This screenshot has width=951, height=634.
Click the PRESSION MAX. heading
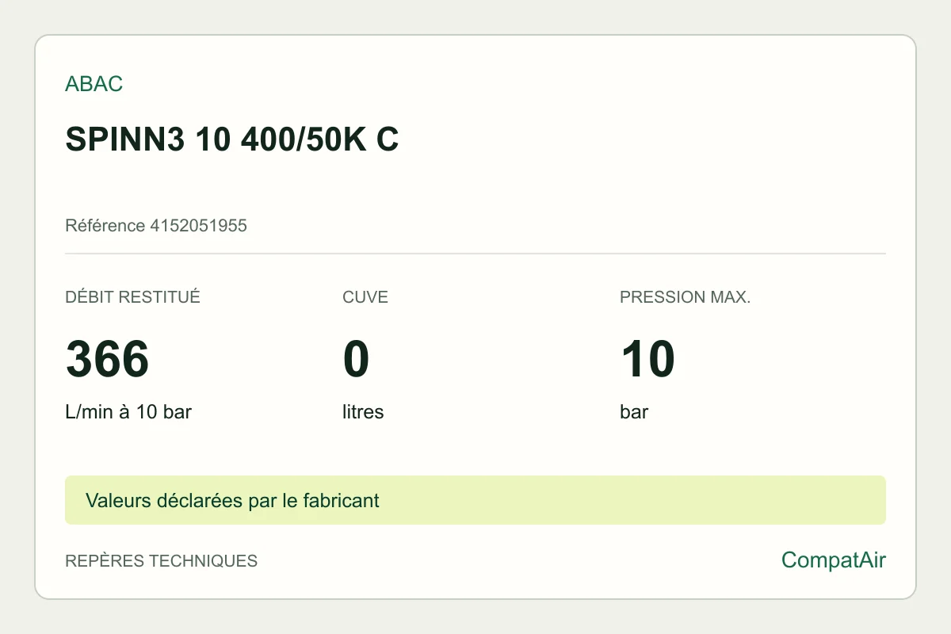click(685, 297)
